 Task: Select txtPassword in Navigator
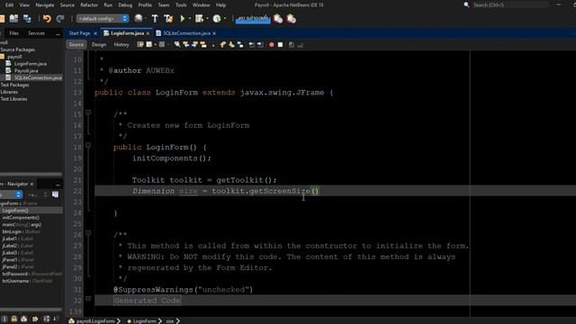coord(31,274)
